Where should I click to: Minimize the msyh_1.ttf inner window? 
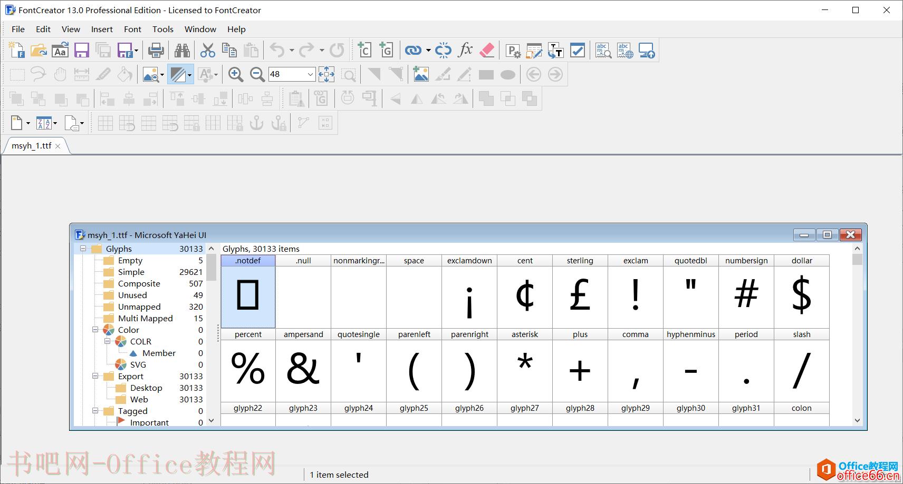point(804,235)
